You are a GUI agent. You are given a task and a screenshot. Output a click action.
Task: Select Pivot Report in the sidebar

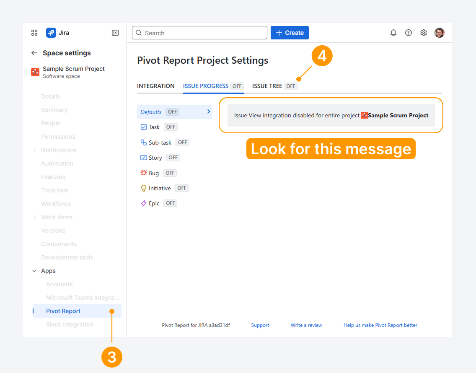[77, 311]
